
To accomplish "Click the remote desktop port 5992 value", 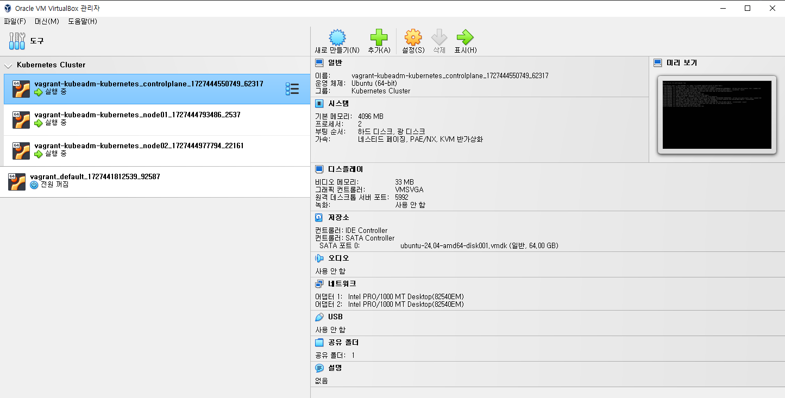I will coord(401,197).
